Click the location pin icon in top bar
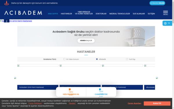This screenshot has width=174, height=109. pos(7,3)
